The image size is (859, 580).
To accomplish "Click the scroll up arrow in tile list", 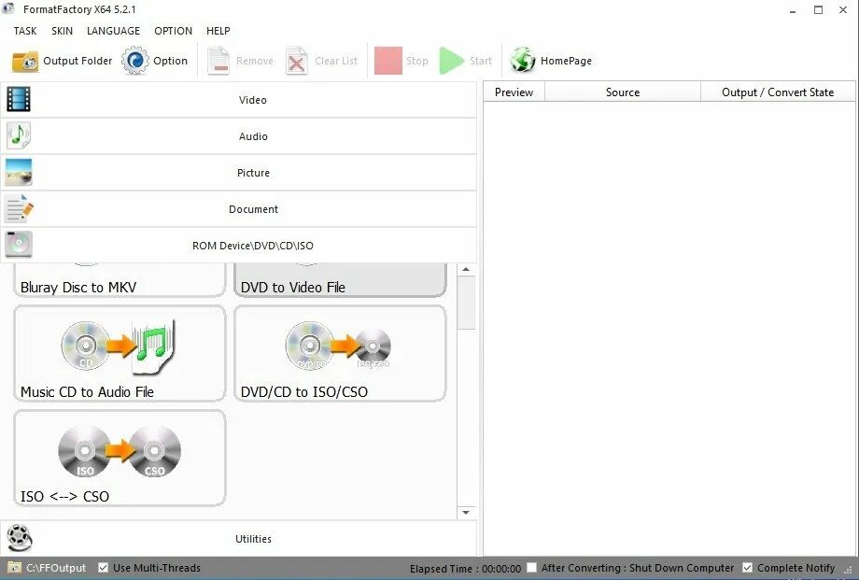I will pos(466,269).
